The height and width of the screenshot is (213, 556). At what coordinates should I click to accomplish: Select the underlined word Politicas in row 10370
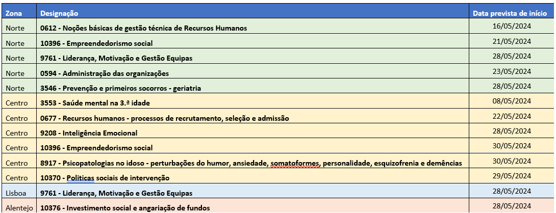pyautogui.click(x=81, y=178)
